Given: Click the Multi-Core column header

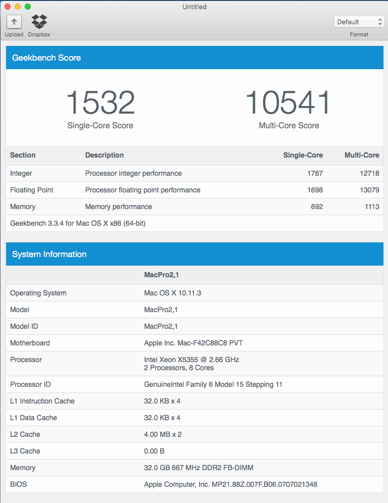Looking at the screenshot, I should click(x=362, y=155).
